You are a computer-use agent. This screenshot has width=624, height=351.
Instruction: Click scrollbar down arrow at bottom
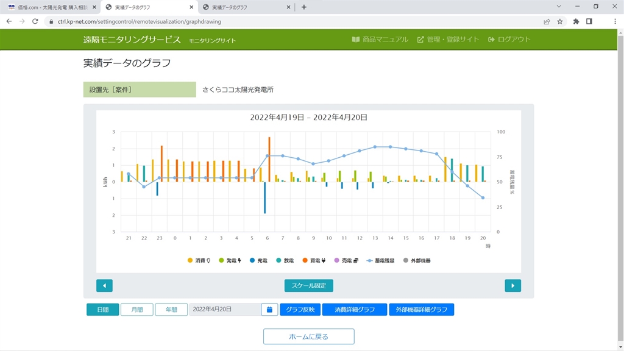pos(620,347)
